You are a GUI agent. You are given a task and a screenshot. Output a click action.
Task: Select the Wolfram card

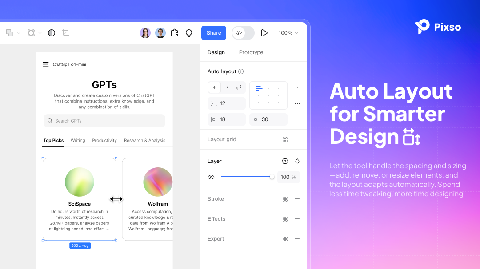coord(148,199)
